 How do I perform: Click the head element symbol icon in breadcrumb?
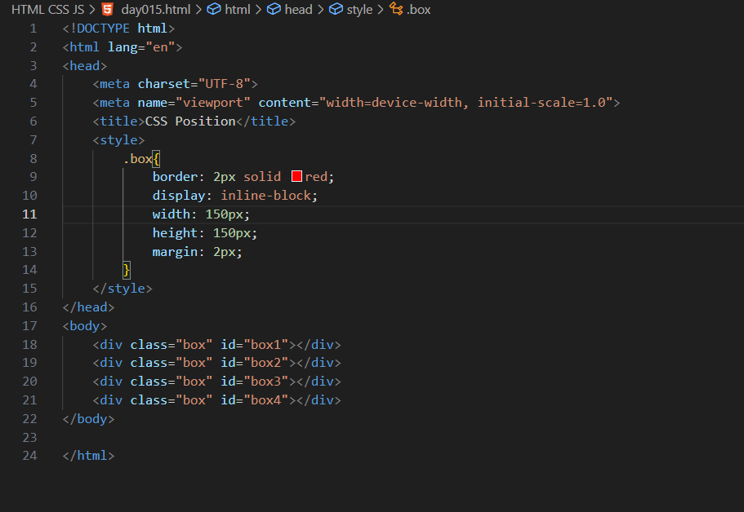tap(274, 10)
